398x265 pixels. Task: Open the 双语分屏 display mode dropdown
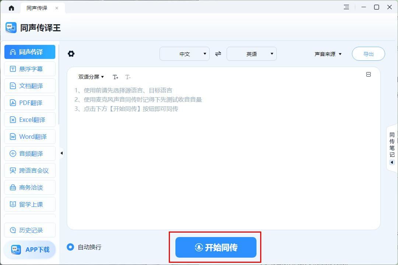click(x=91, y=77)
